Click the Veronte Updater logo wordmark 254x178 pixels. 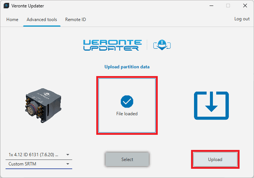[x=111, y=45]
